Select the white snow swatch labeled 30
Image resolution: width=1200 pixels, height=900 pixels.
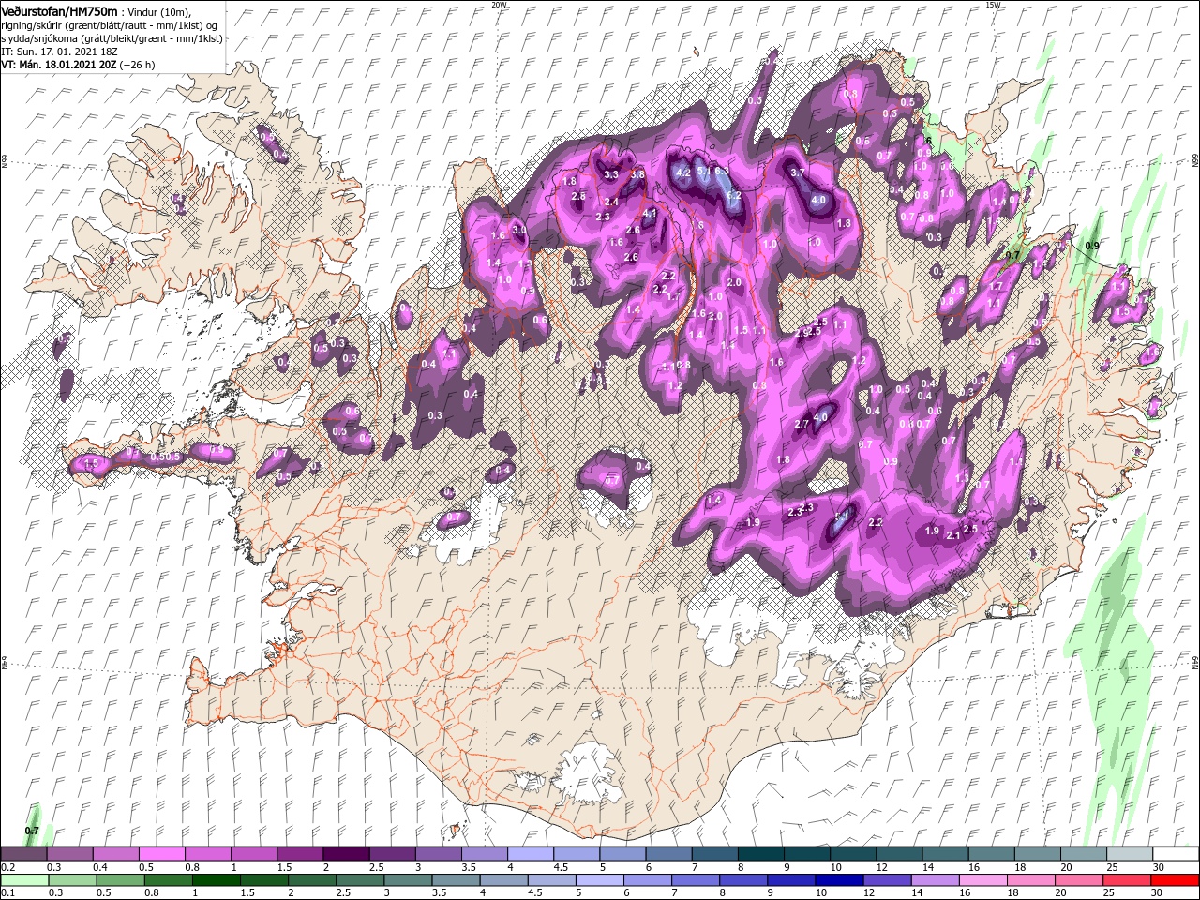point(1176,854)
